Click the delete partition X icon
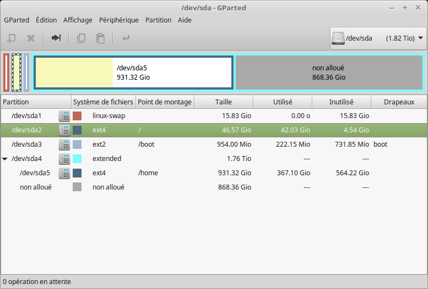Viewport: 428px width, 289px height. pos(31,38)
